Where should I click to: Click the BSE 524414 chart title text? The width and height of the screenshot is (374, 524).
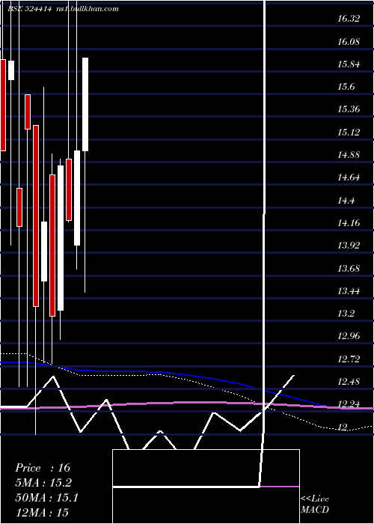pyautogui.click(x=29, y=9)
